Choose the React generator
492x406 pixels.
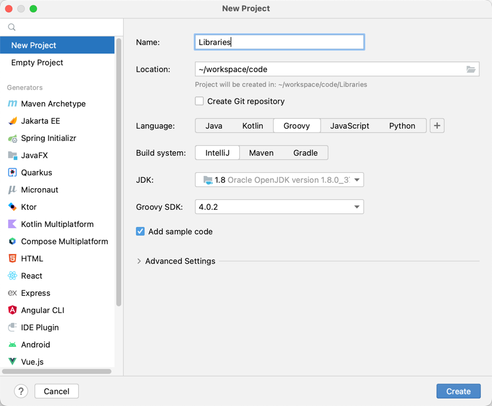57,276
